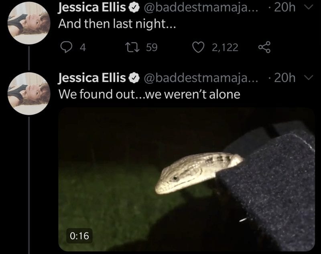Click the @baddestmamaja handle on the second tweet
This screenshot has width=321, height=254.
[x=201, y=78]
